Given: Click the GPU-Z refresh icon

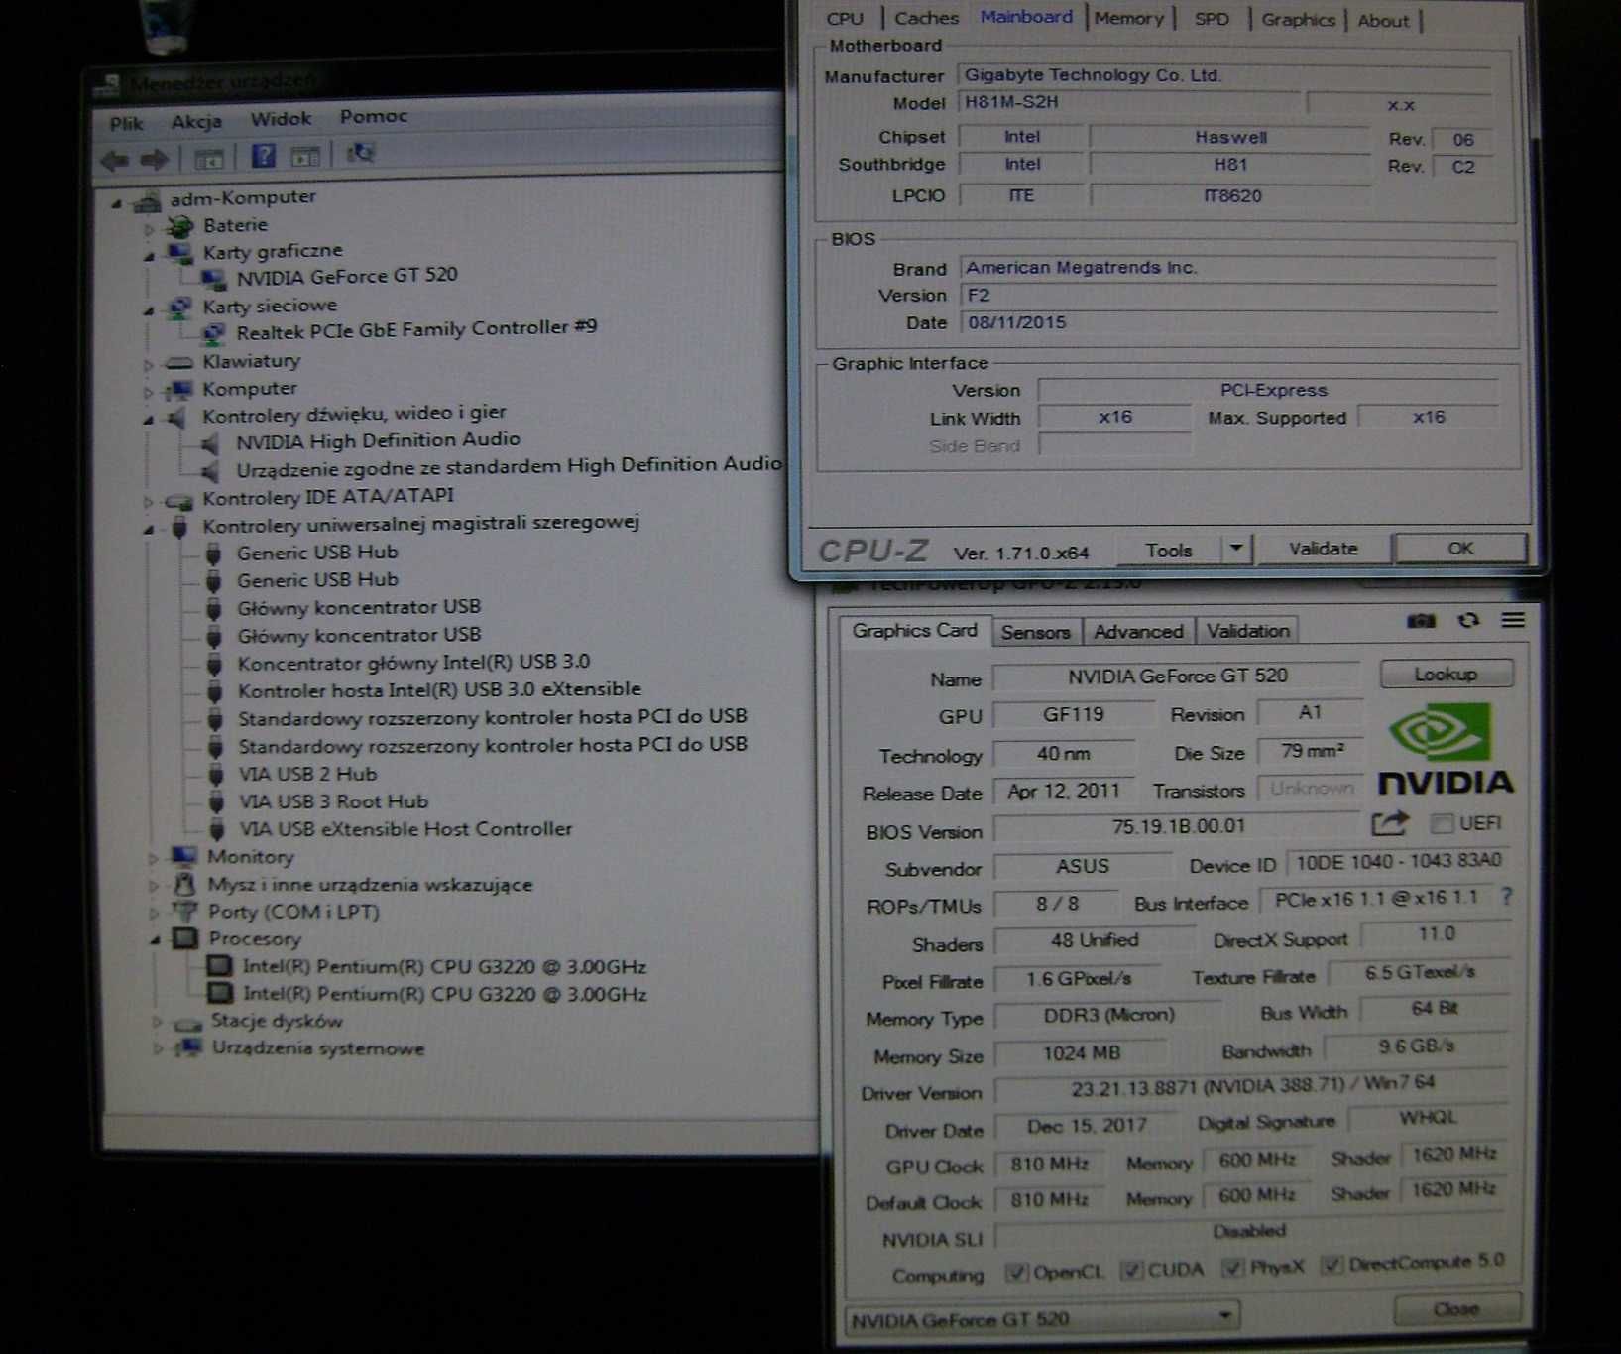Looking at the screenshot, I should click(x=1468, y=620).
